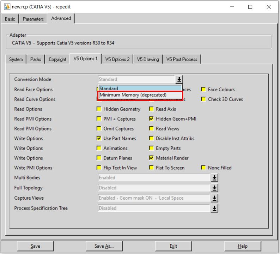Enable the Face Colours checkbox

[203, 89]
